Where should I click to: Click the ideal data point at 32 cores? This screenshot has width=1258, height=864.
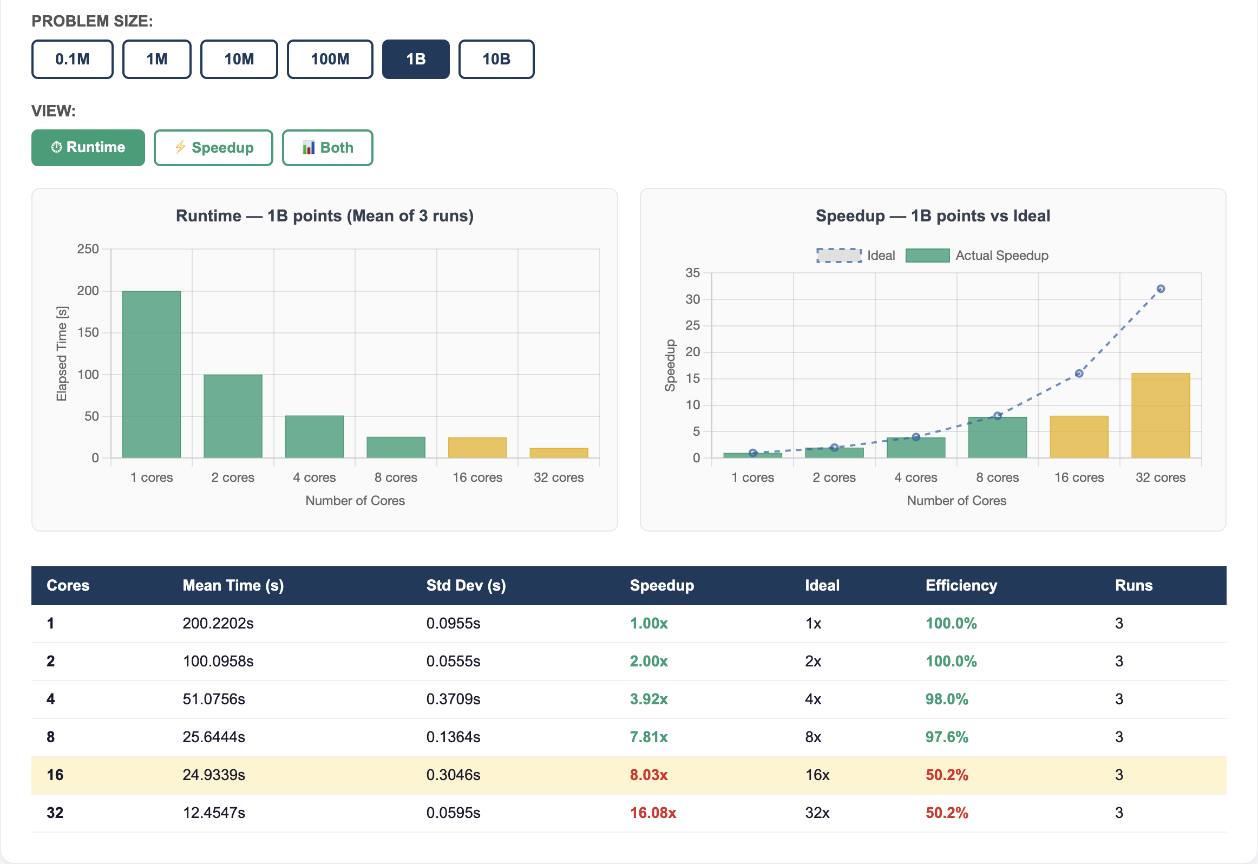pos(1161,289)
